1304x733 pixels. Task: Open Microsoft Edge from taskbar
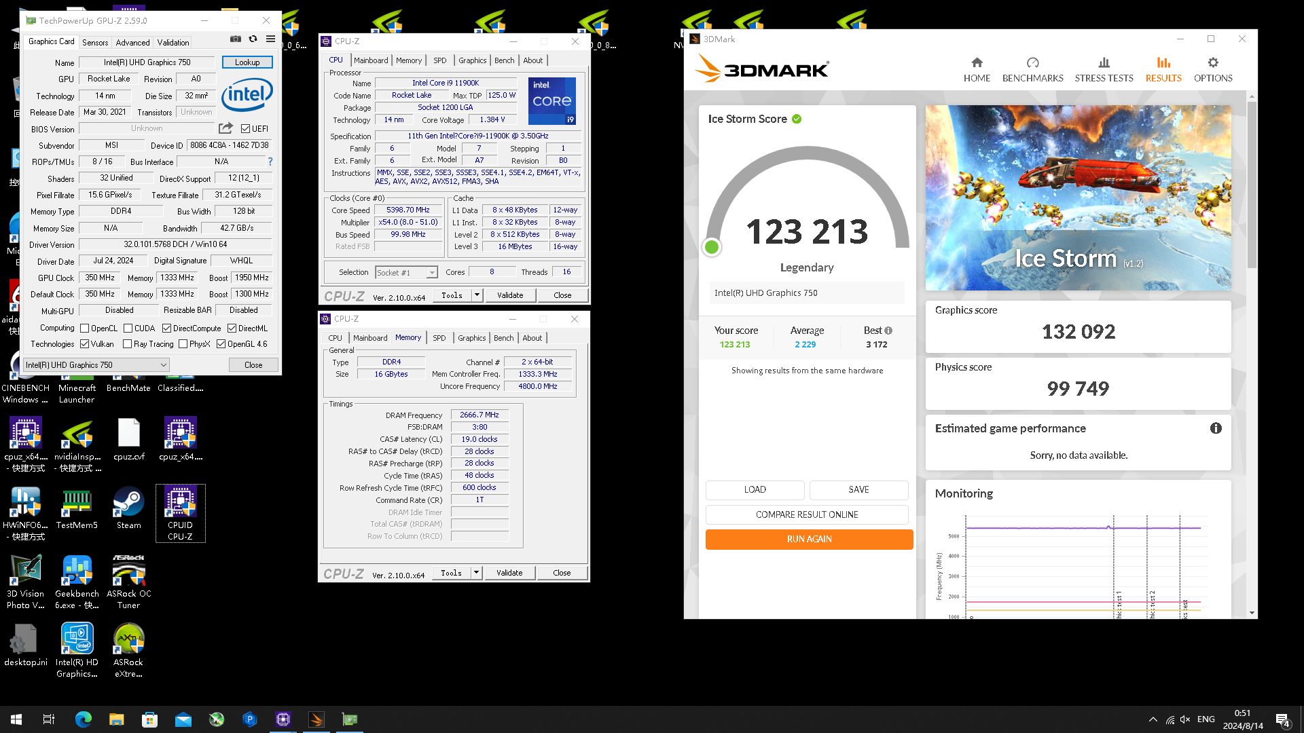point(83,719)
